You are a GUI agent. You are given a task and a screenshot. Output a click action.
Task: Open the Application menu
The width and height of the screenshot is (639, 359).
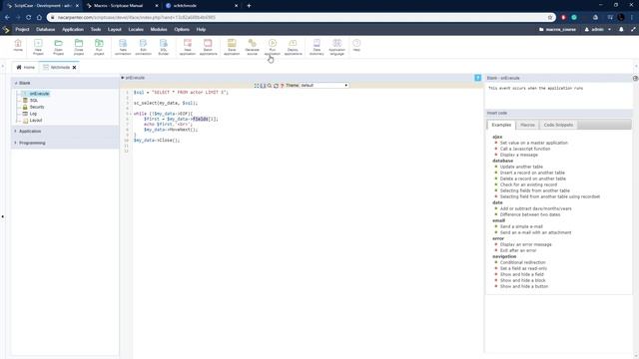pos(73,29)
